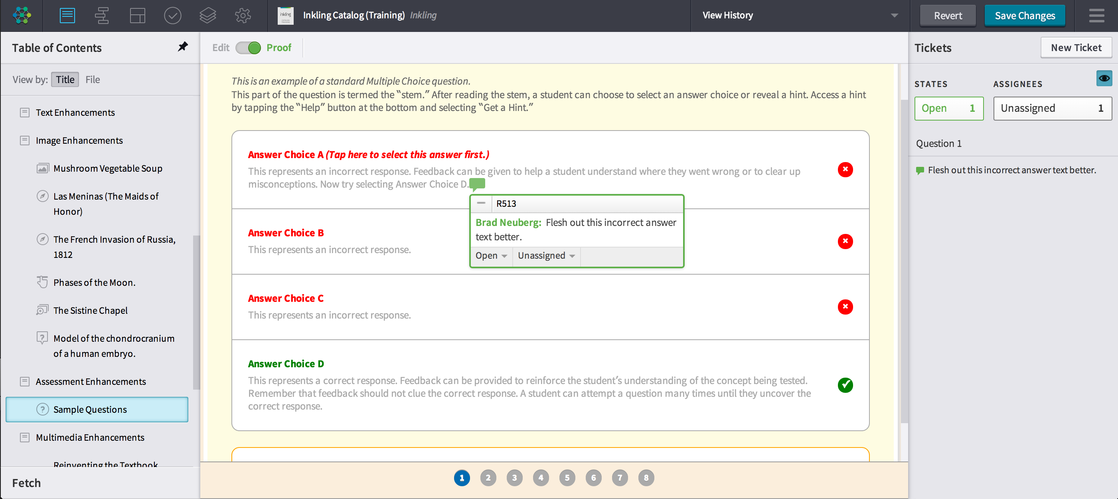The image size is (1118, 499).
Task: Switch View by to File
Action: (93, 79)
